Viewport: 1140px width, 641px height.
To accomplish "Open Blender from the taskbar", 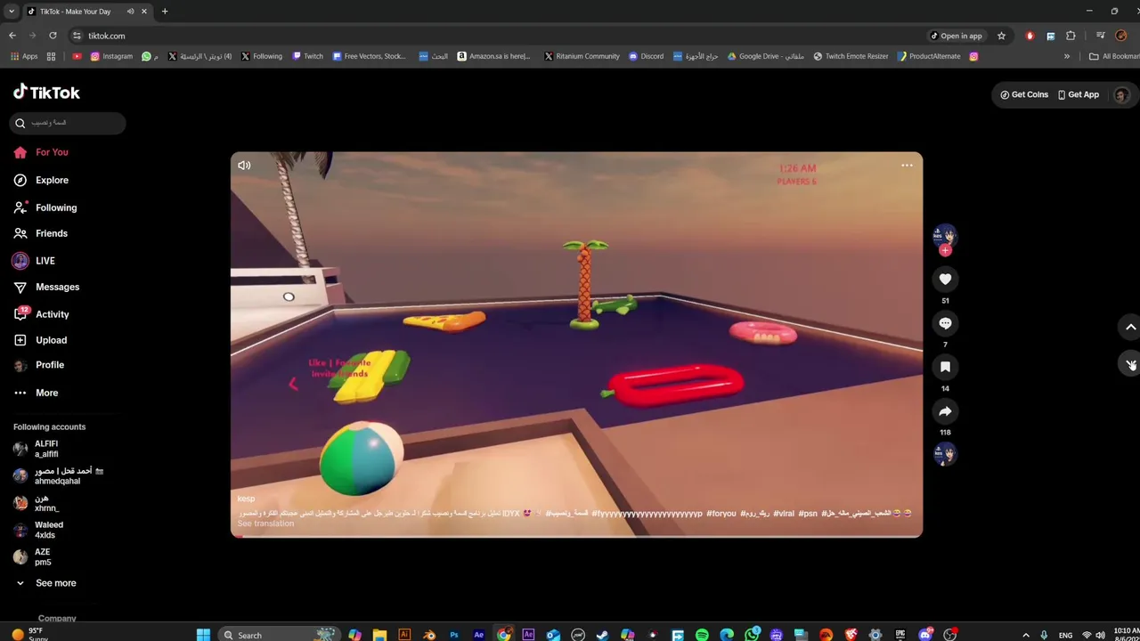I will pyautogui.click(x=429, y=635).
